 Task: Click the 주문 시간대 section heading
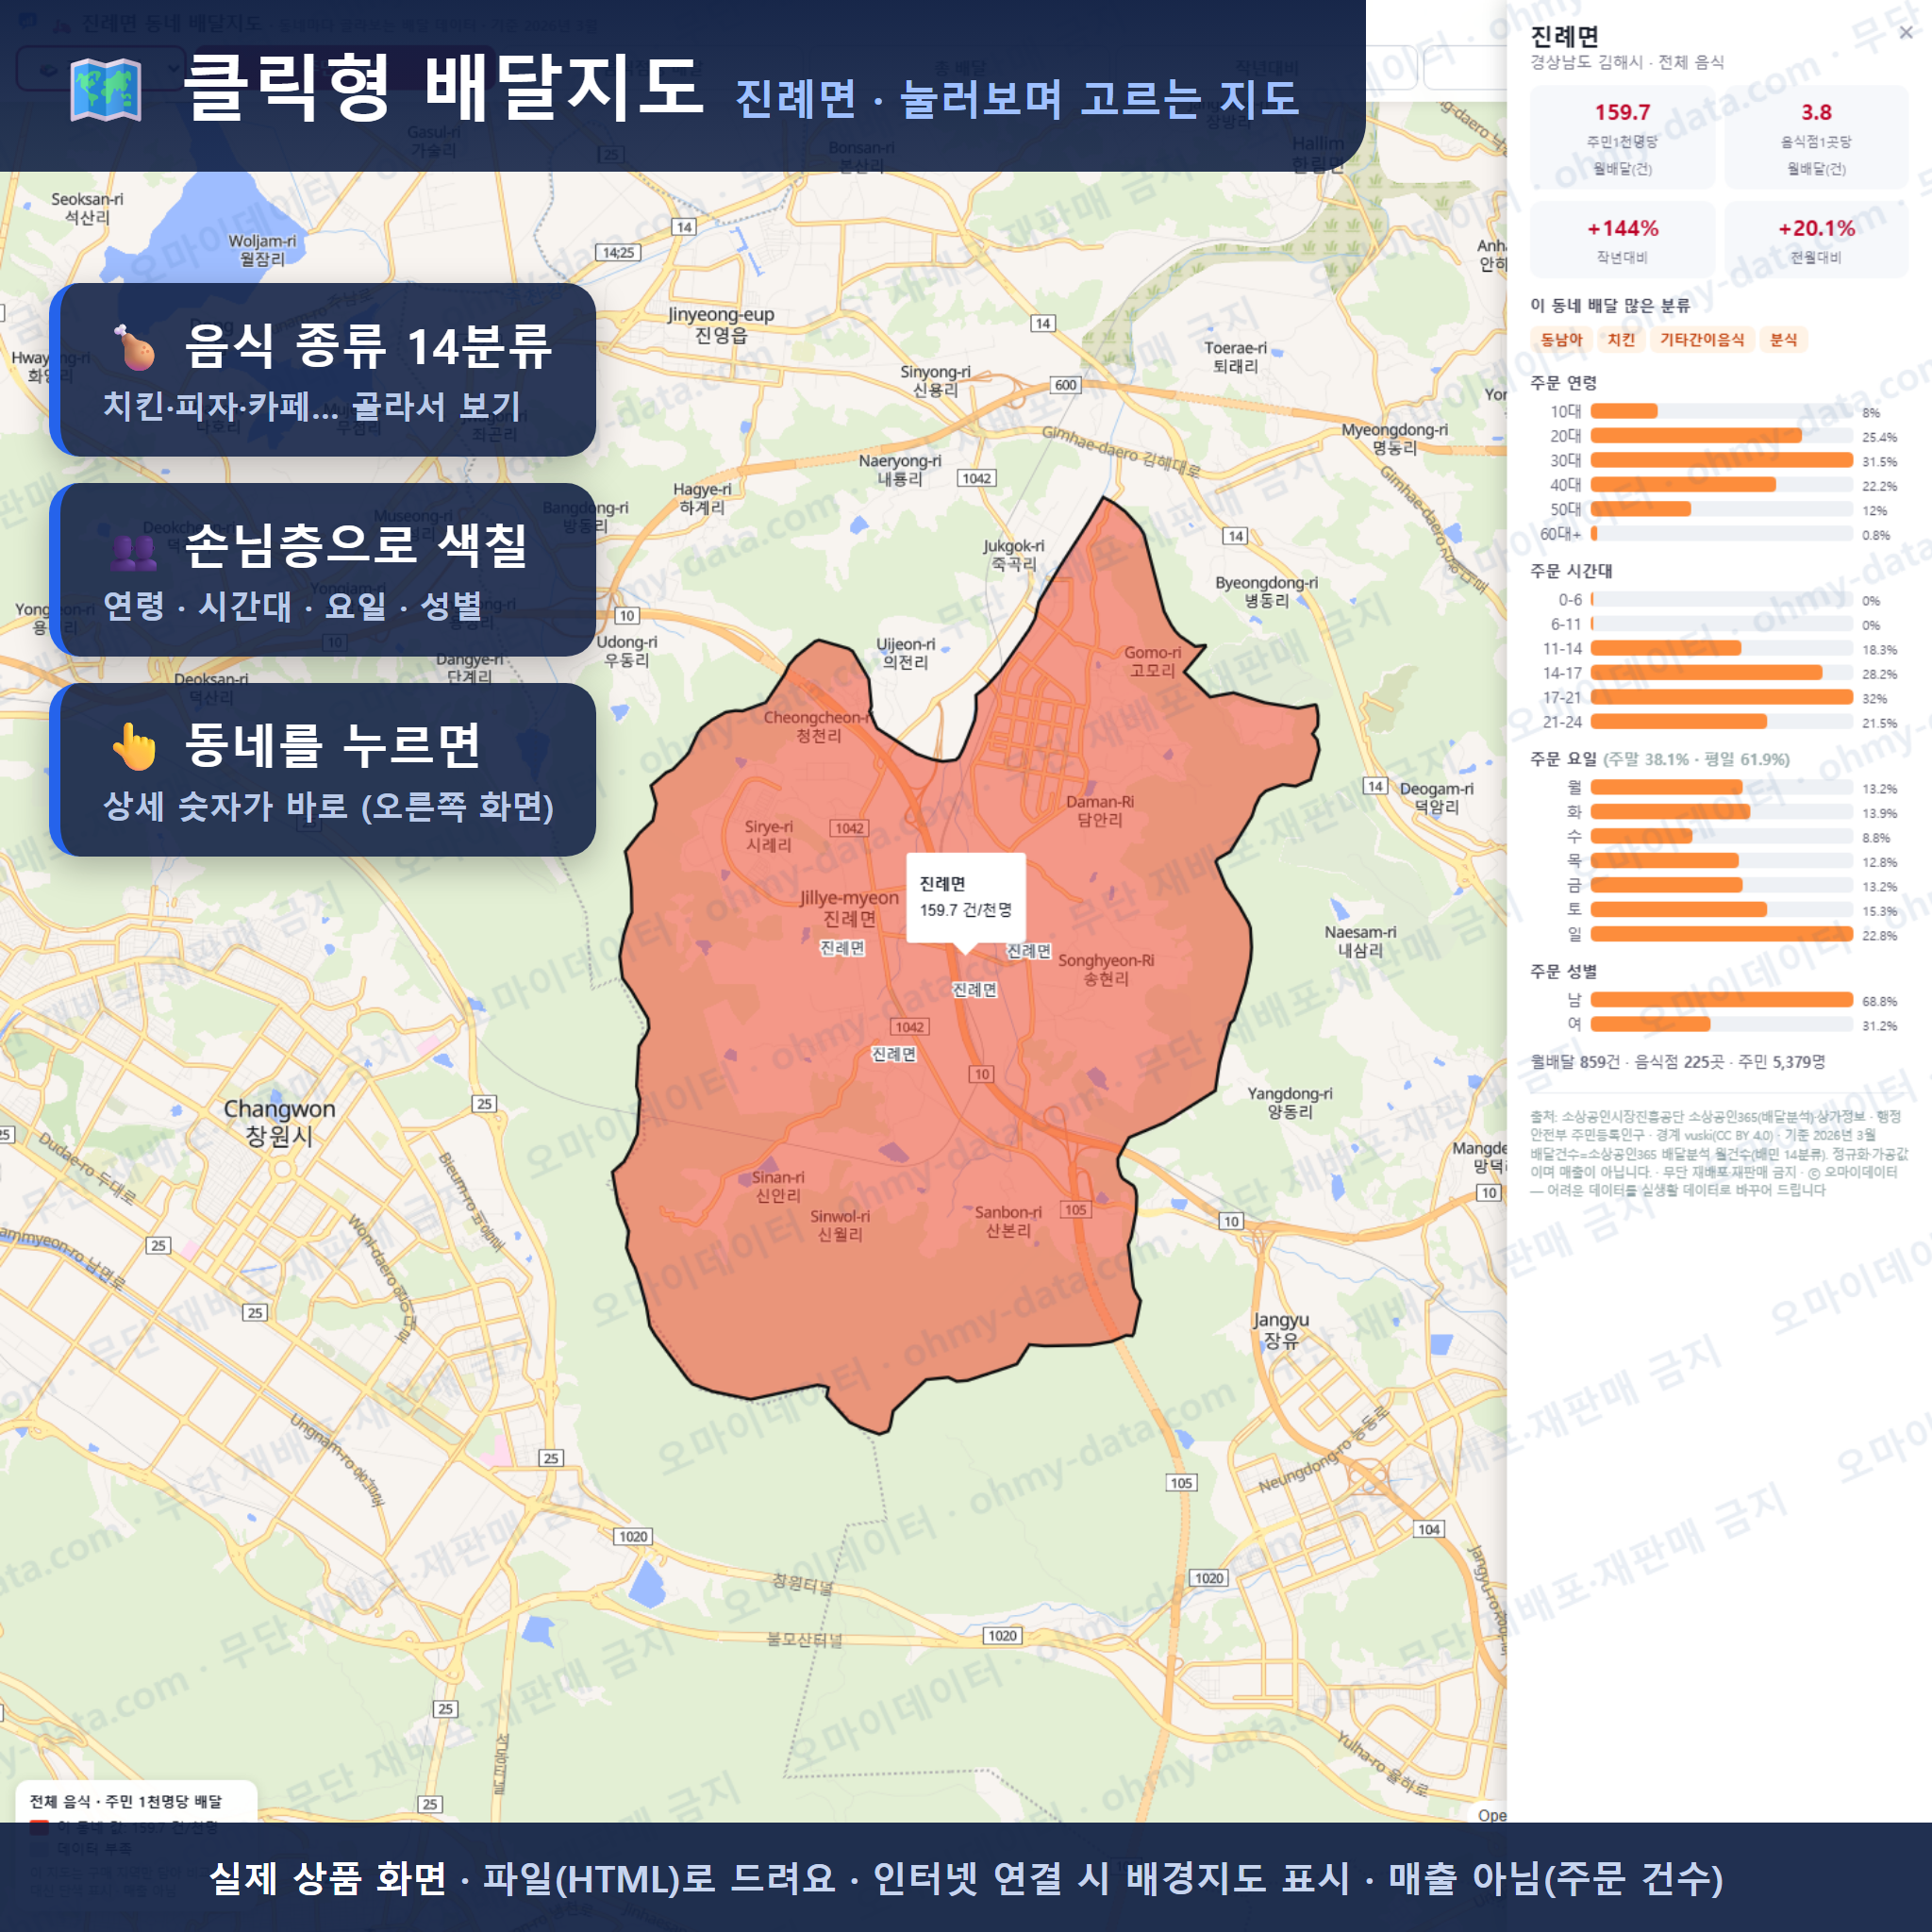1571,571
